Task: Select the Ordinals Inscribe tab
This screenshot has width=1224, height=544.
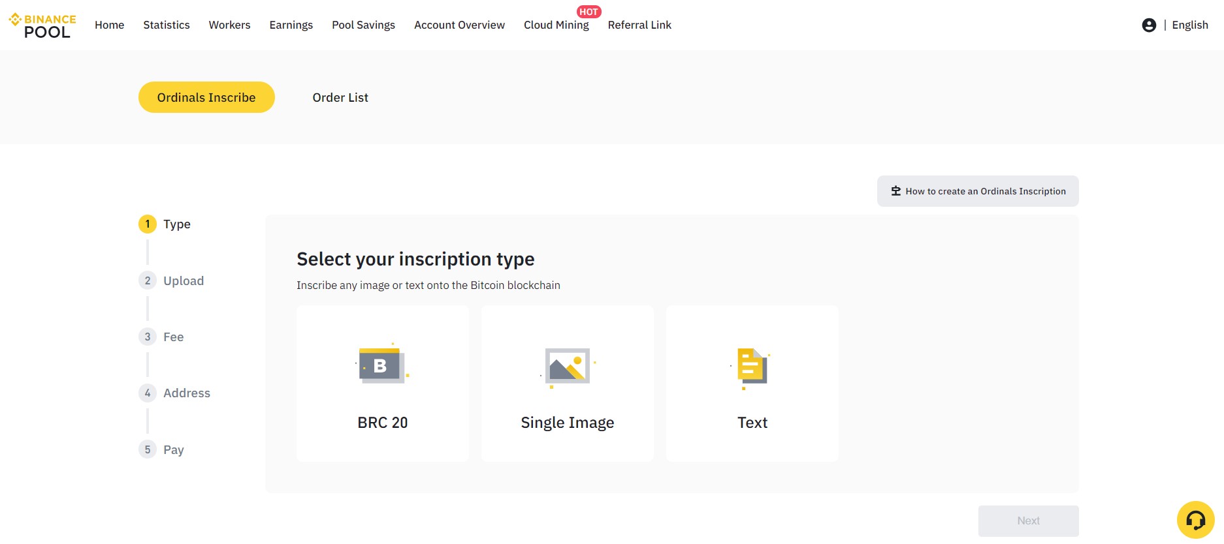Action: click(206, 97)
